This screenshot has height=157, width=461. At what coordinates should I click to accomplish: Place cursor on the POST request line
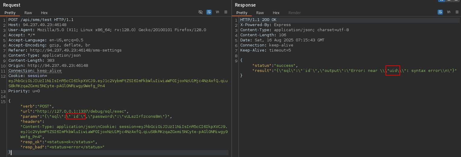point(41,19)
